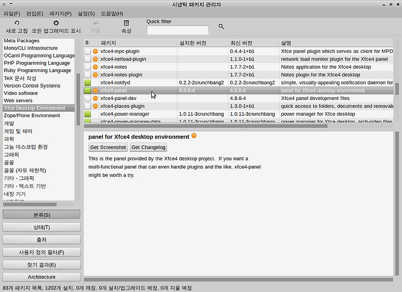
Task: Click the Mark All Upgrades gear icon
Action: click(x=56, y=23)
